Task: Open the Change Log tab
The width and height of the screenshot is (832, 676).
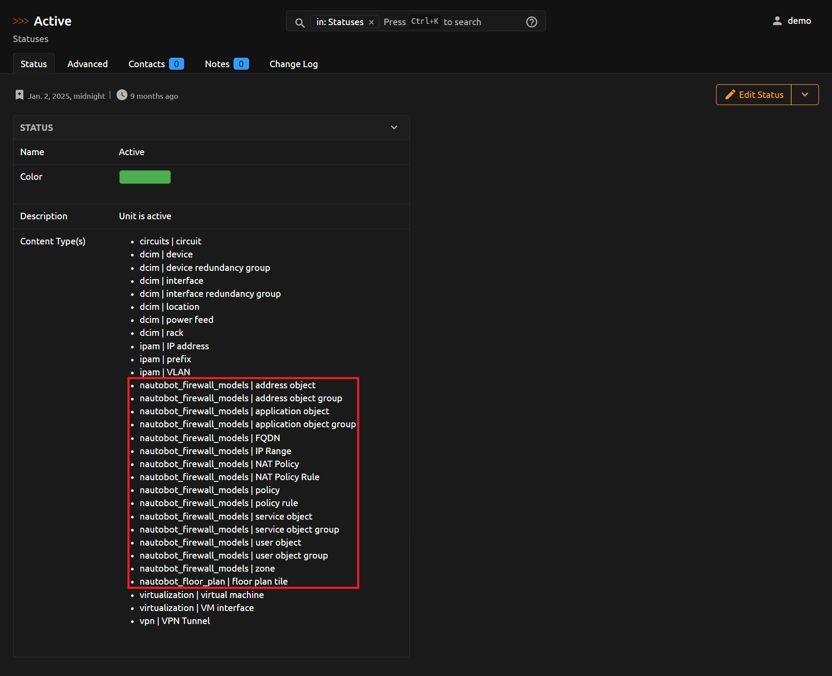Action: pyautogui.click(x=293, y=64)
